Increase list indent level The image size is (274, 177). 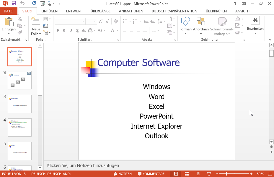[x=153, y=21]
